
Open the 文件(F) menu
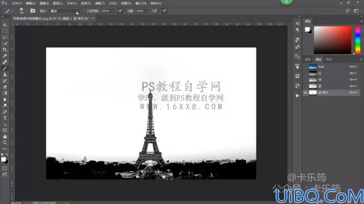[17, 3]
